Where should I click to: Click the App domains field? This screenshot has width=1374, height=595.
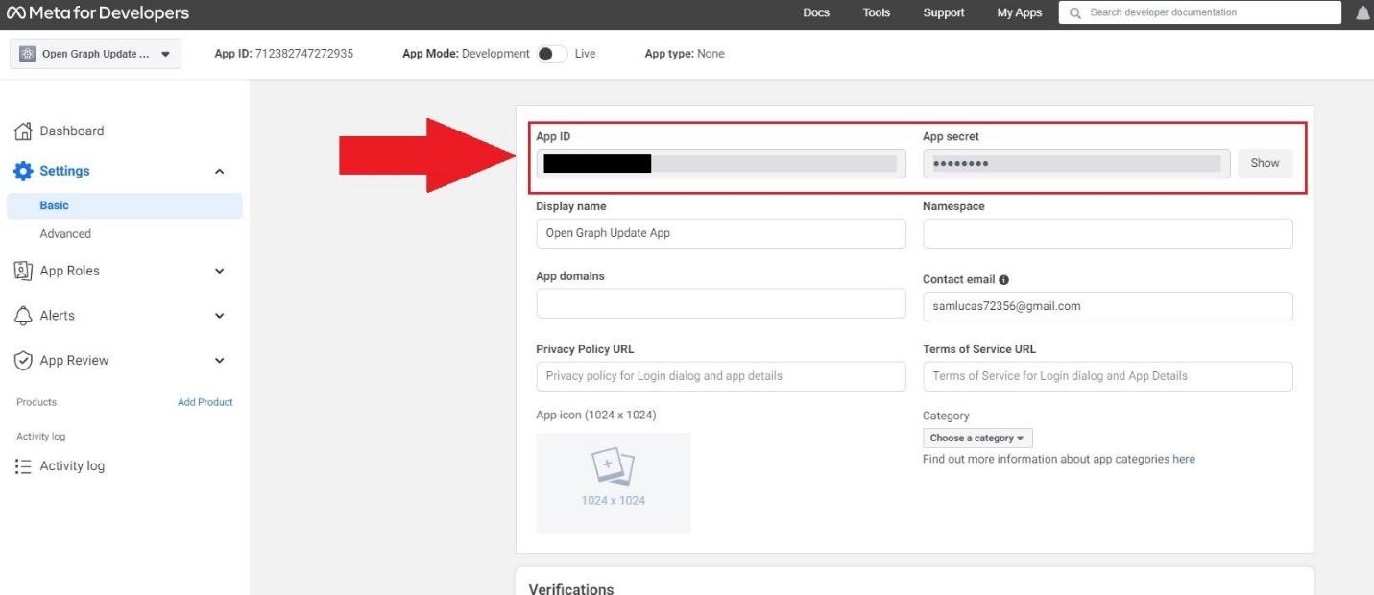click(721, 303)
